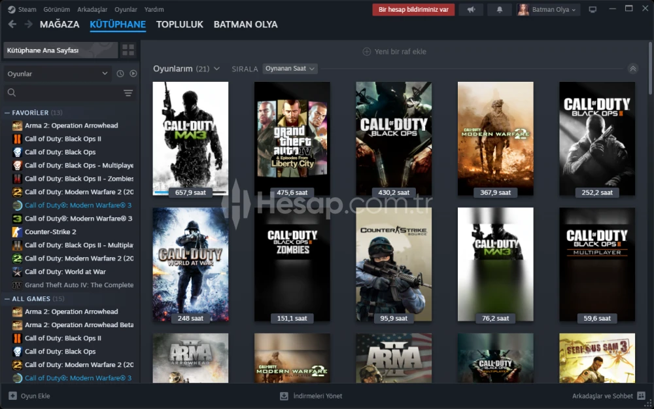Switch to grid view icon next to Kütüphane Ana Sayfası
Viewport: 654px width, 409px height.
point(128,49)
